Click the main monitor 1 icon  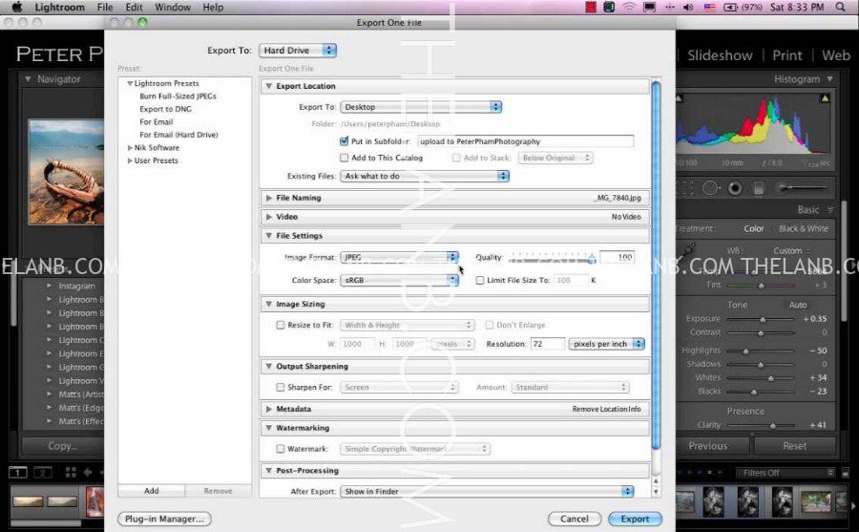pos(18,472)
